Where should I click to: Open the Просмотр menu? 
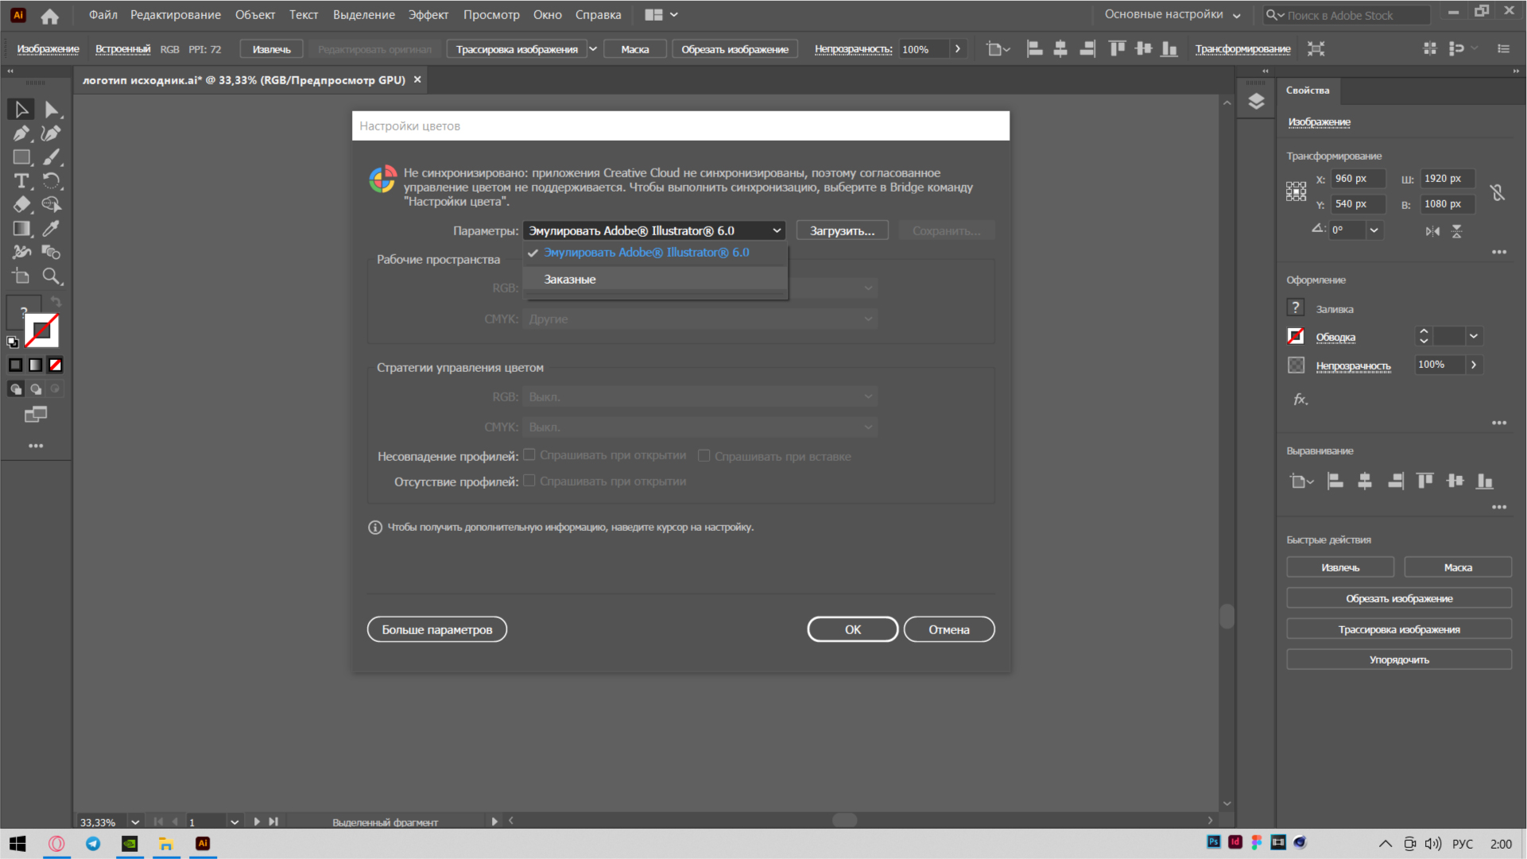tap(491, 14)
